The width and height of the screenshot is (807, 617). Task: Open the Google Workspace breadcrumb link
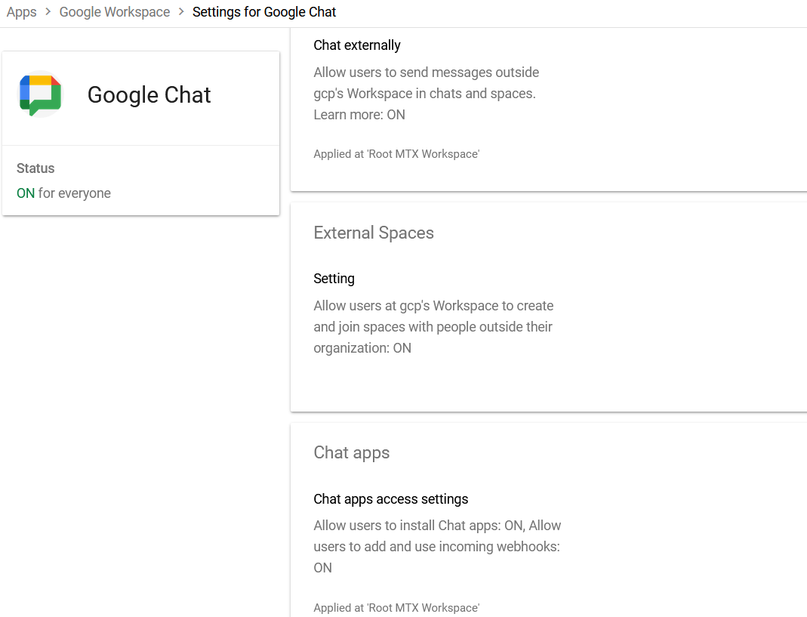pos(115,12)
